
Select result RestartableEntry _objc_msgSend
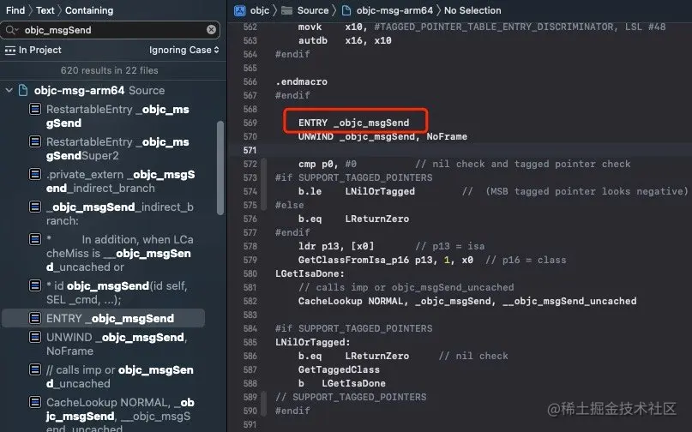pyautogui.click(x=117, y=116)
